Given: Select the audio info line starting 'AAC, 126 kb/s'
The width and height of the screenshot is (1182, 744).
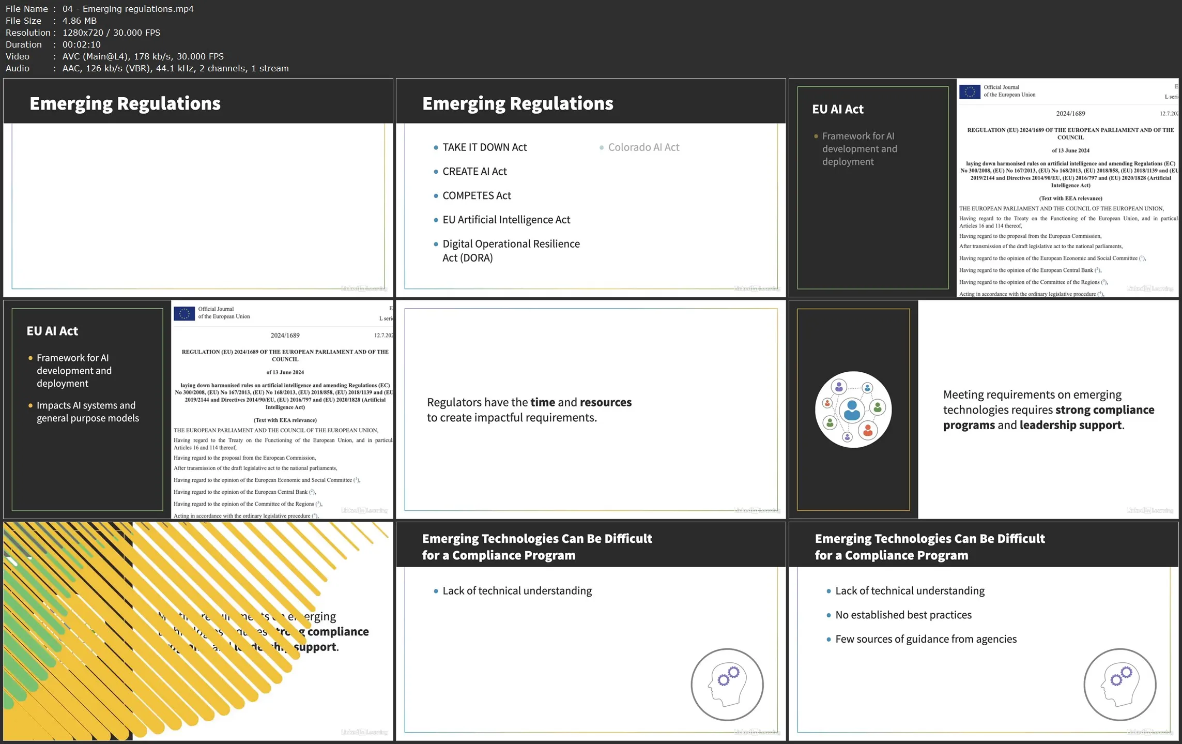Looking at the screenshot, I should coord(176,68).
